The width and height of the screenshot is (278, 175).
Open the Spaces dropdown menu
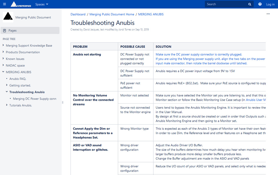tap(42, 4)
